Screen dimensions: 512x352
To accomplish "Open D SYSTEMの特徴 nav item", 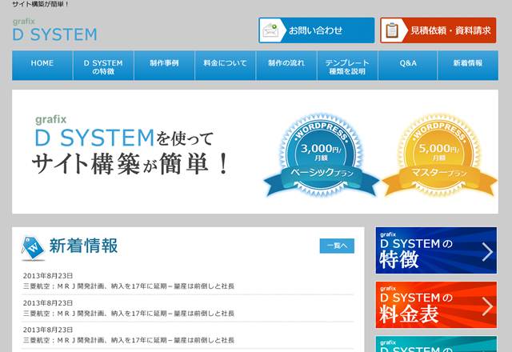I will [103, 66].
